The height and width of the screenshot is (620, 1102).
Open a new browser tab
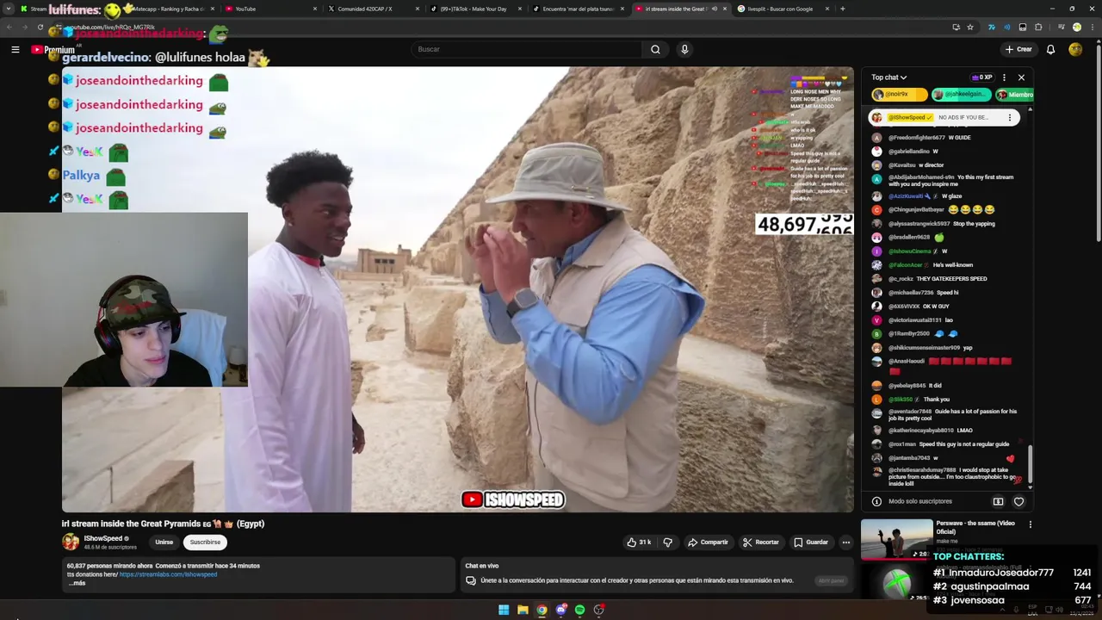[842, 9]
